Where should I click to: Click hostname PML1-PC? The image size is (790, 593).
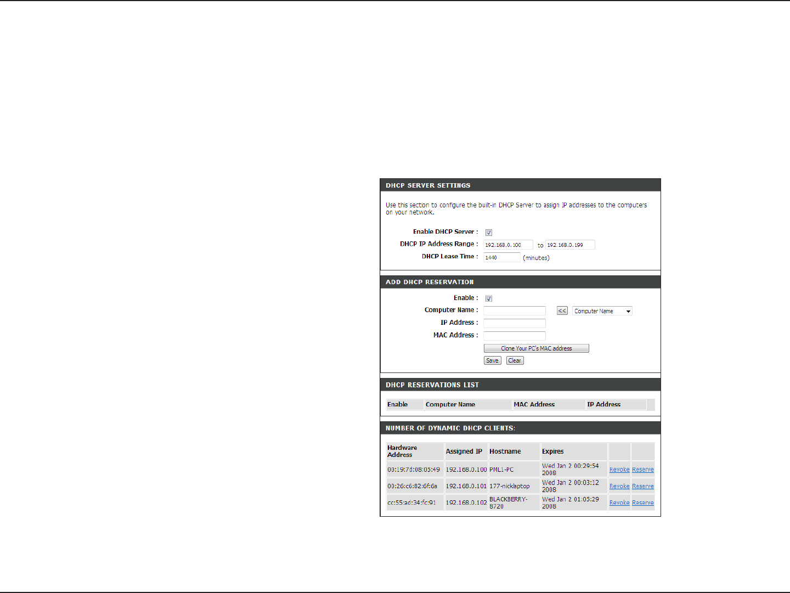pos(501,470)
